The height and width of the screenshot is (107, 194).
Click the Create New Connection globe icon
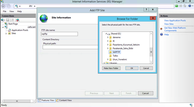[2, 20]
